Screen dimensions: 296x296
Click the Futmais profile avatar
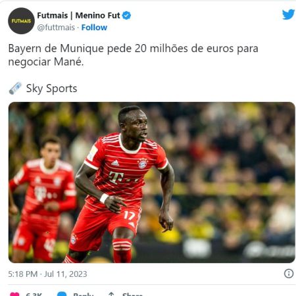21,21
